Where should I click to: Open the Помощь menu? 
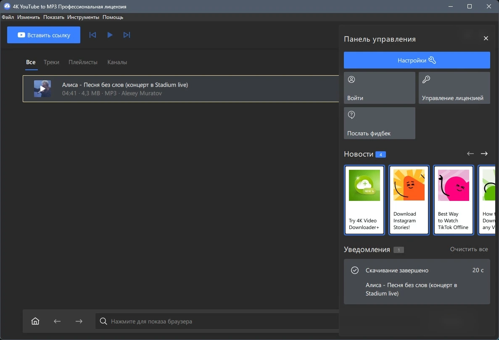pyautogui.click(x=113, y=17)
